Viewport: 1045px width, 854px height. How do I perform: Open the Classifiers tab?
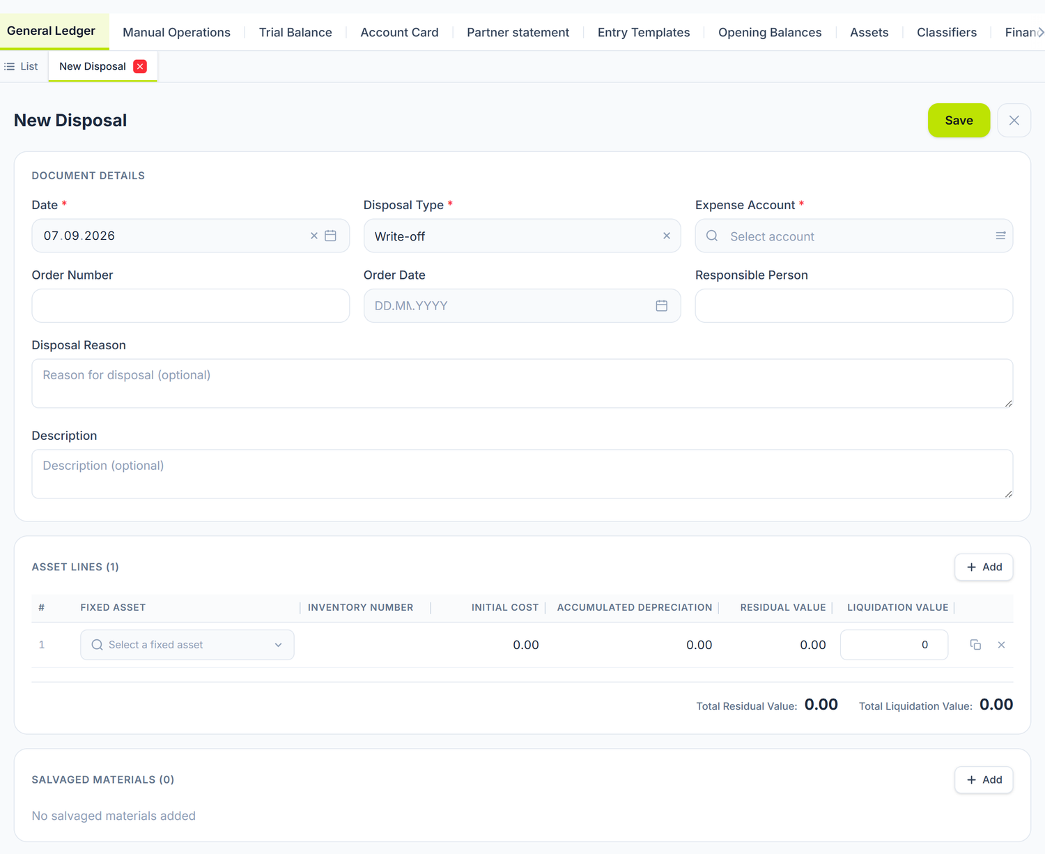tap(947, 32)
